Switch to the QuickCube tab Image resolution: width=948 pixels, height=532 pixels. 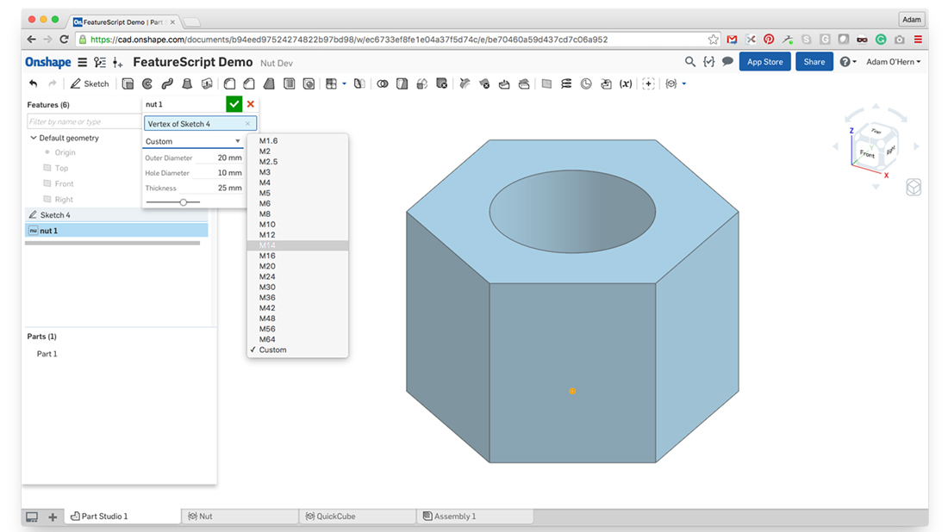331,517
